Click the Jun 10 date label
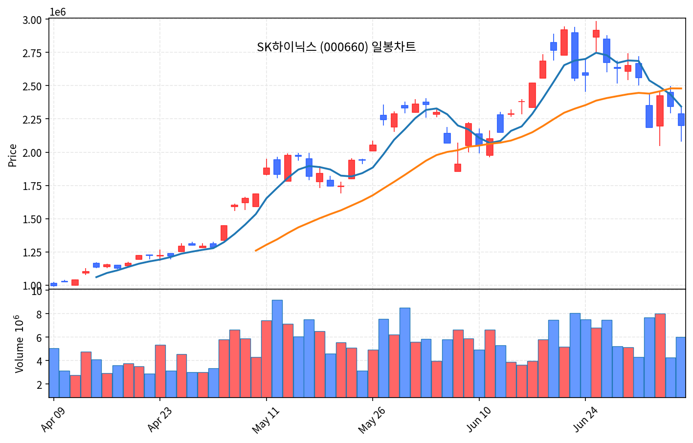Image resolution: width=693 pixels, height=443 pixels. [478, 419]
